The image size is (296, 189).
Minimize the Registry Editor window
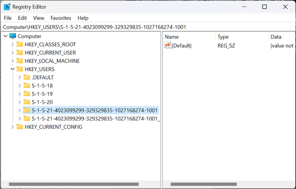click(244, 7)
